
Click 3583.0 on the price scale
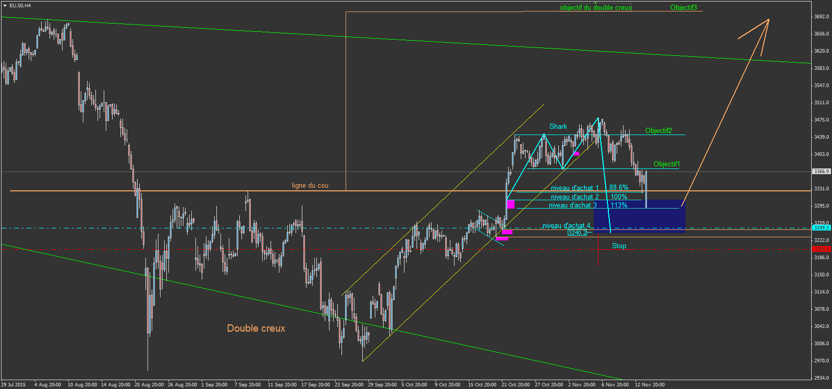[822, 68]
